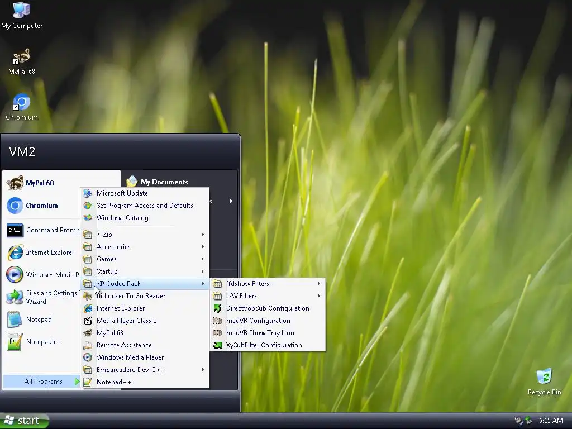Click the system tray network icon
572x429 pixels.
pyautogui.click(x=528, y=421)
